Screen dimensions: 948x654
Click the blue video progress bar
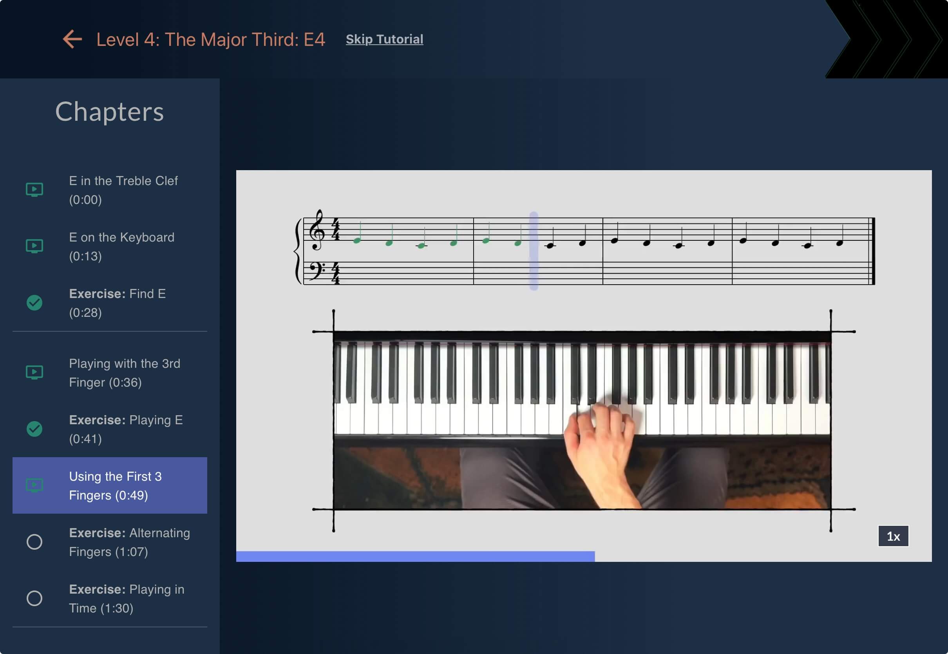pos(415,556)
